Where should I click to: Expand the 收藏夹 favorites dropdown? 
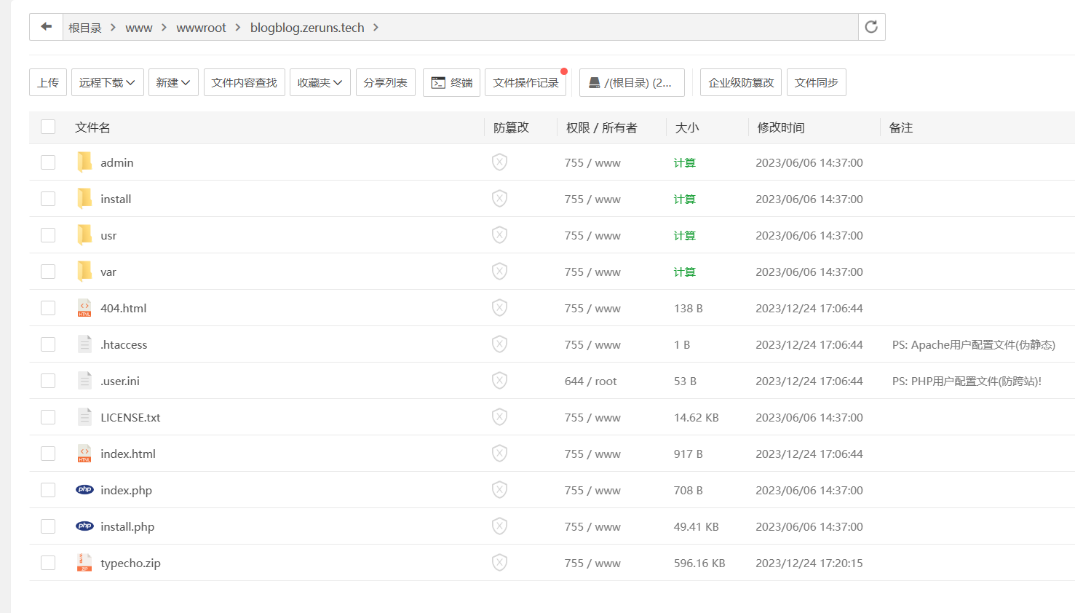320,82
